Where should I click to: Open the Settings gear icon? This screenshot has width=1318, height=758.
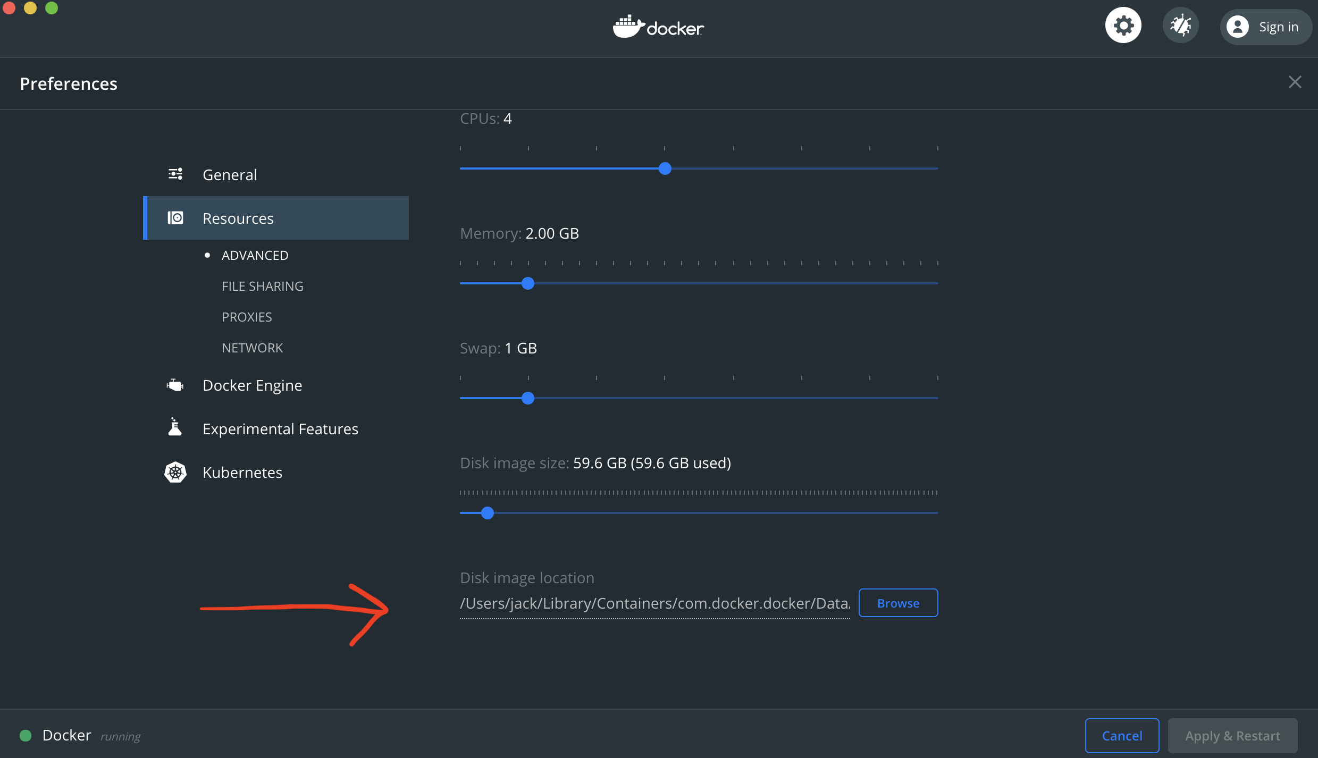[1123, 25]
